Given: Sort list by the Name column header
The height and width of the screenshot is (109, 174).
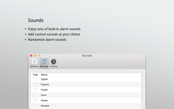Looking at the screenshot, I should click(91, 75).
